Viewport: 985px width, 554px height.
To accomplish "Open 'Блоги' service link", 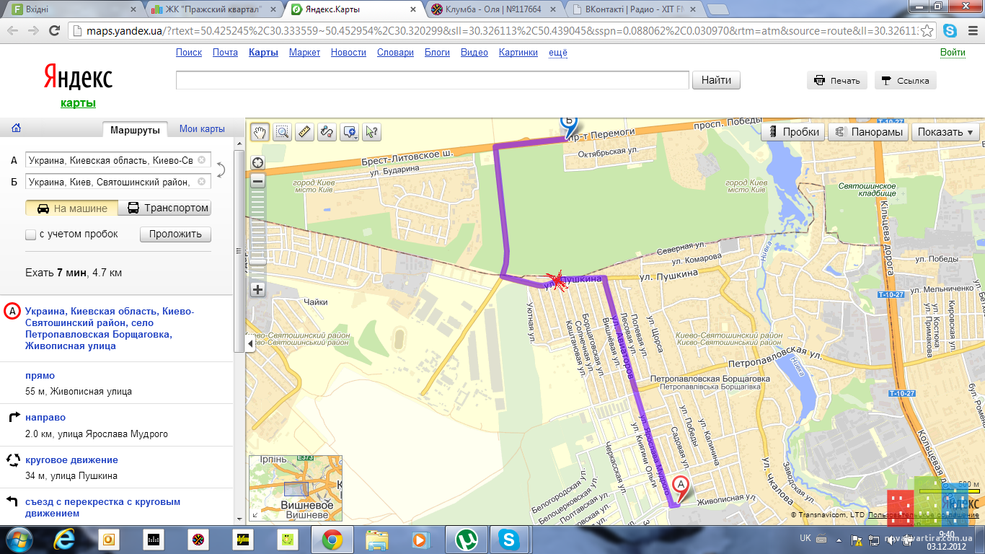I will [x=437, y=53].
